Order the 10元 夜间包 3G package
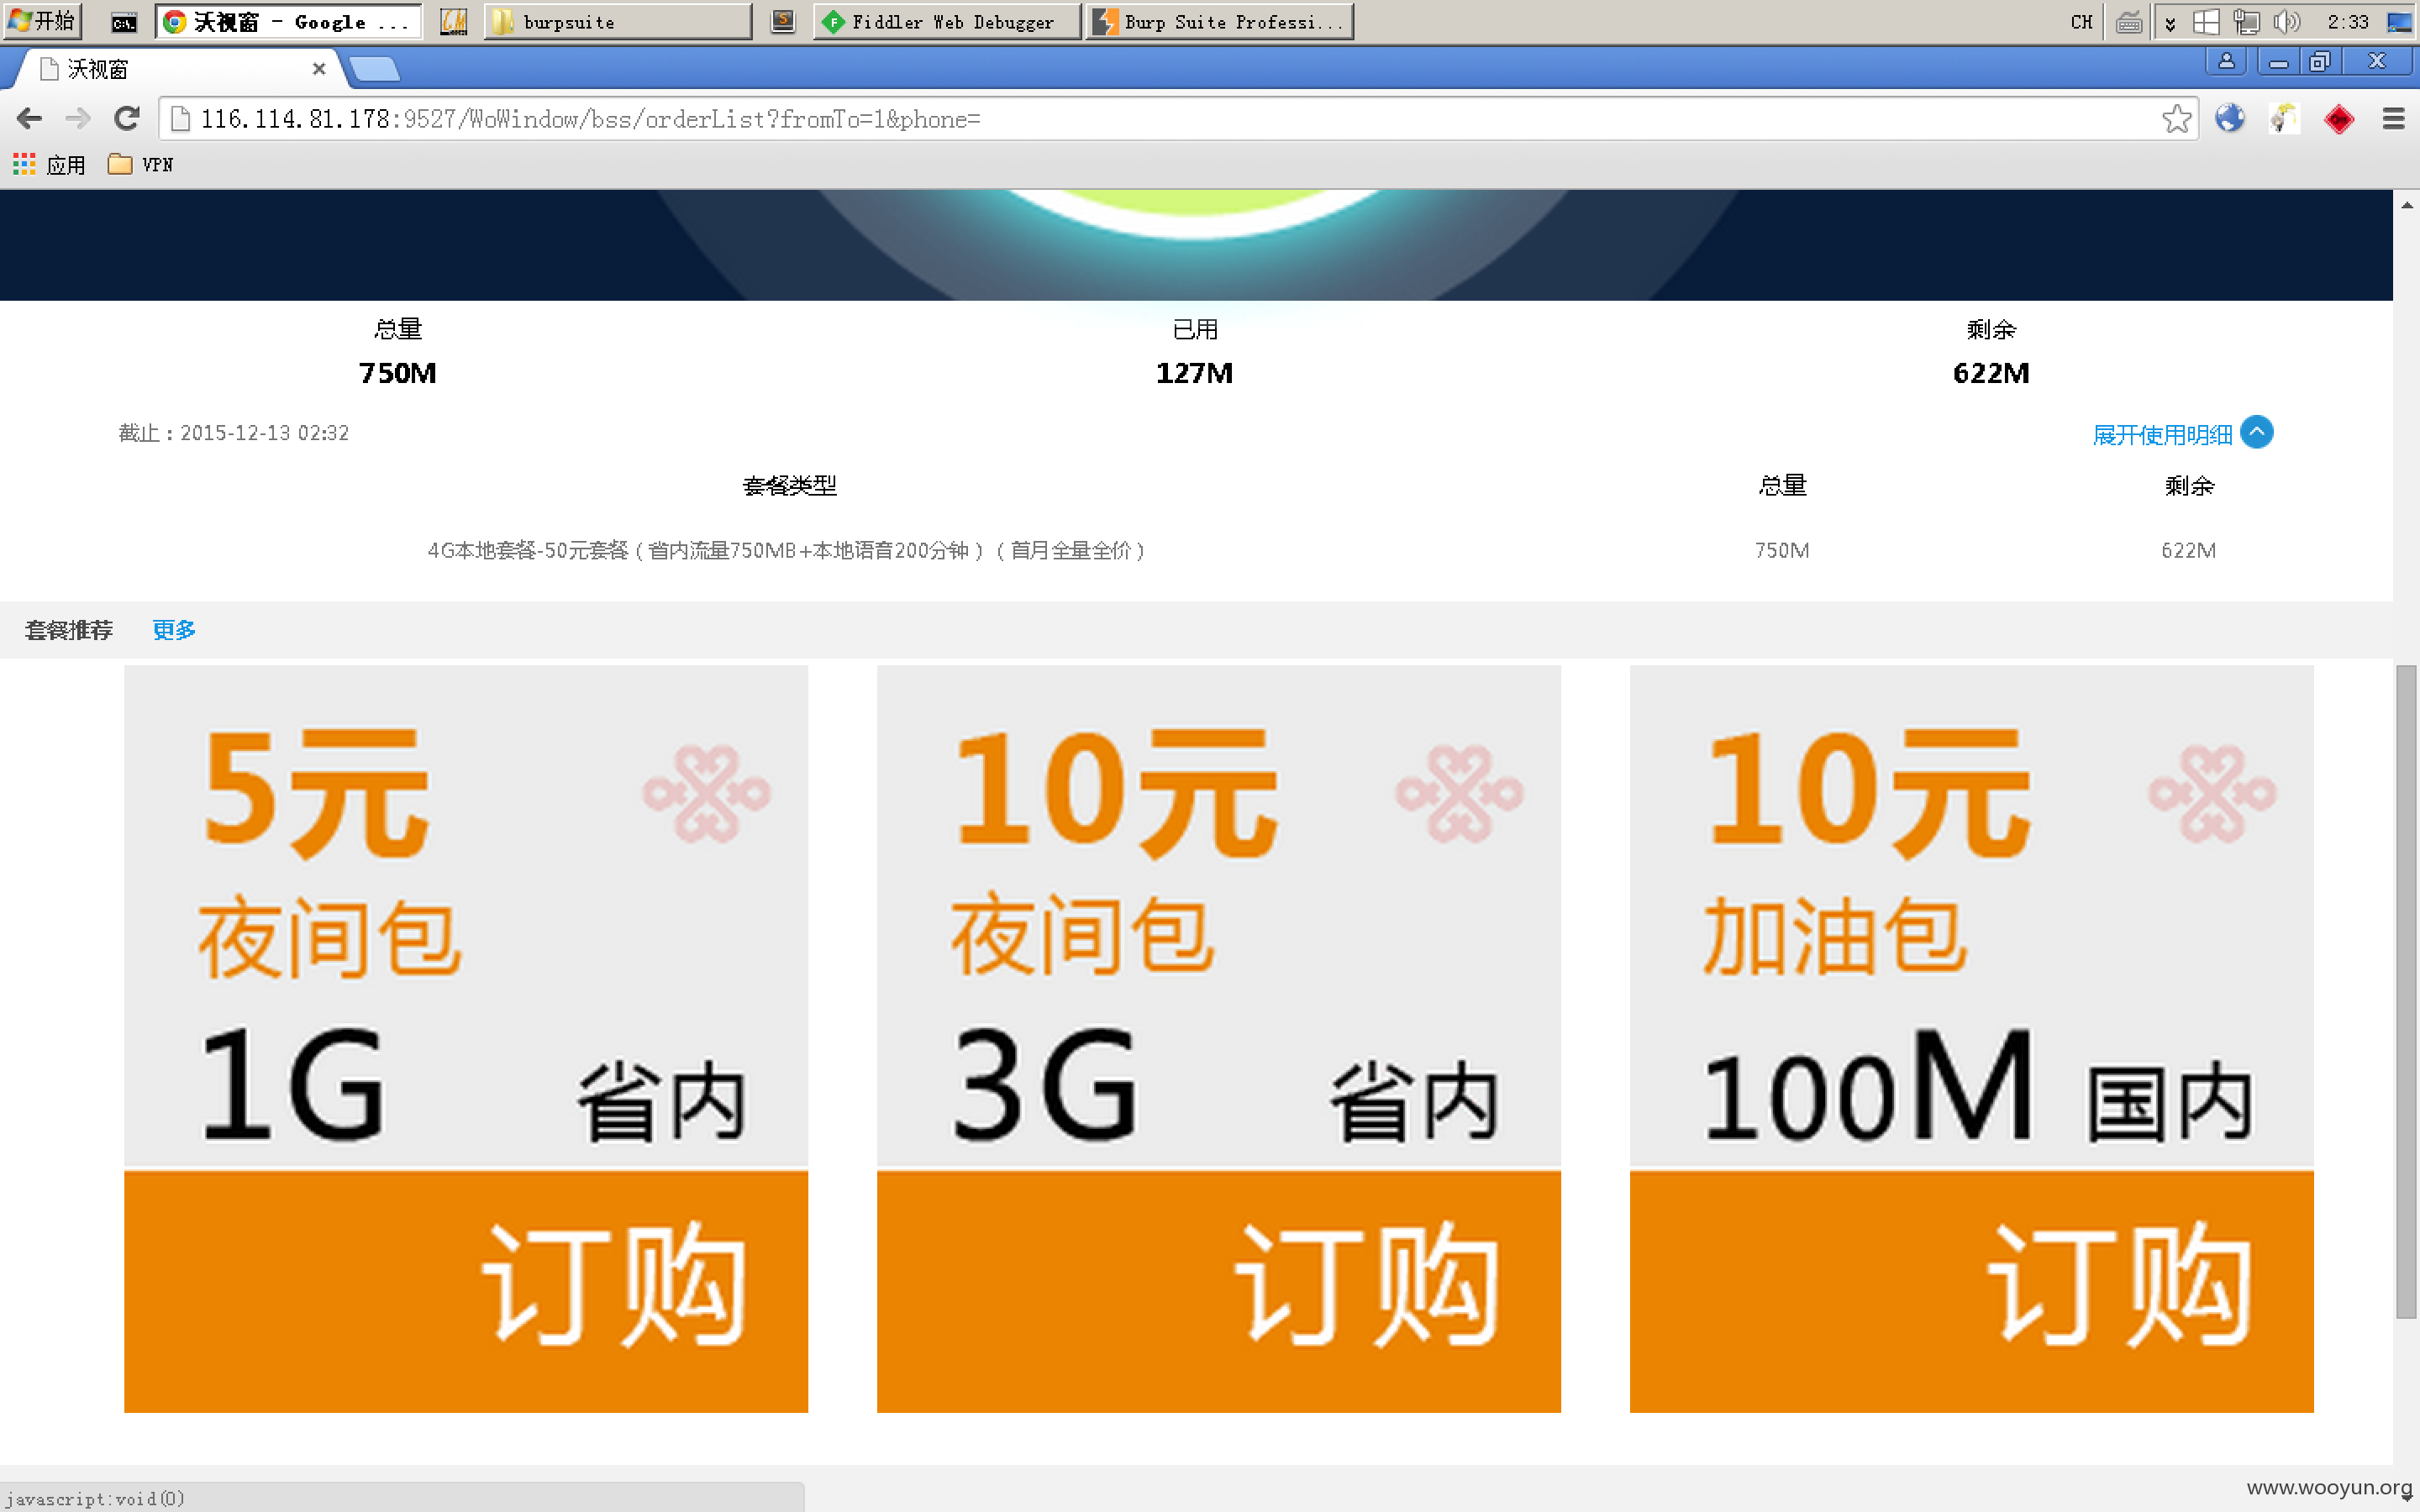Viewport: 2420px width, 1512px height. pyautogui.click(x=1219, y=1291)
